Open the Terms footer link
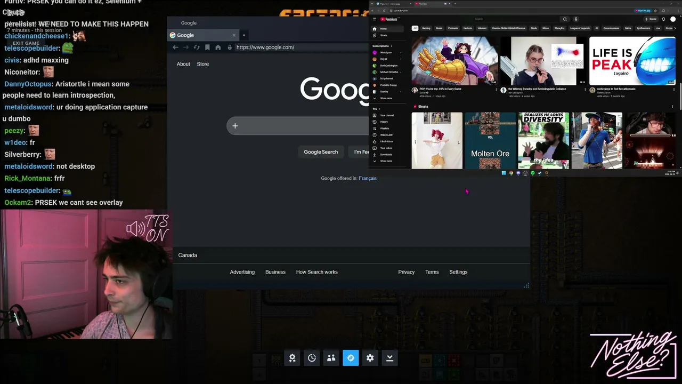 (432, 272)
